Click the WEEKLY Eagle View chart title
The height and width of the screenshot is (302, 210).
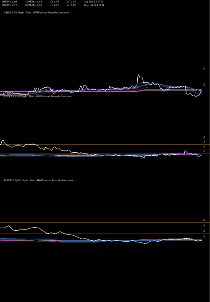[37, 96]
